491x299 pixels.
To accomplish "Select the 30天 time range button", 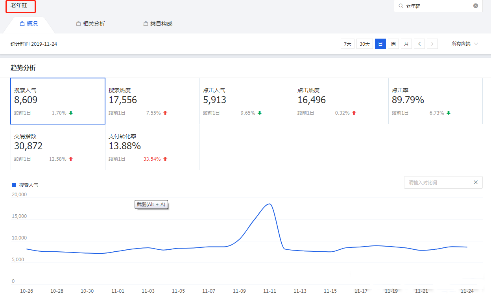I will pyautogui.click(x=365, y=44).
